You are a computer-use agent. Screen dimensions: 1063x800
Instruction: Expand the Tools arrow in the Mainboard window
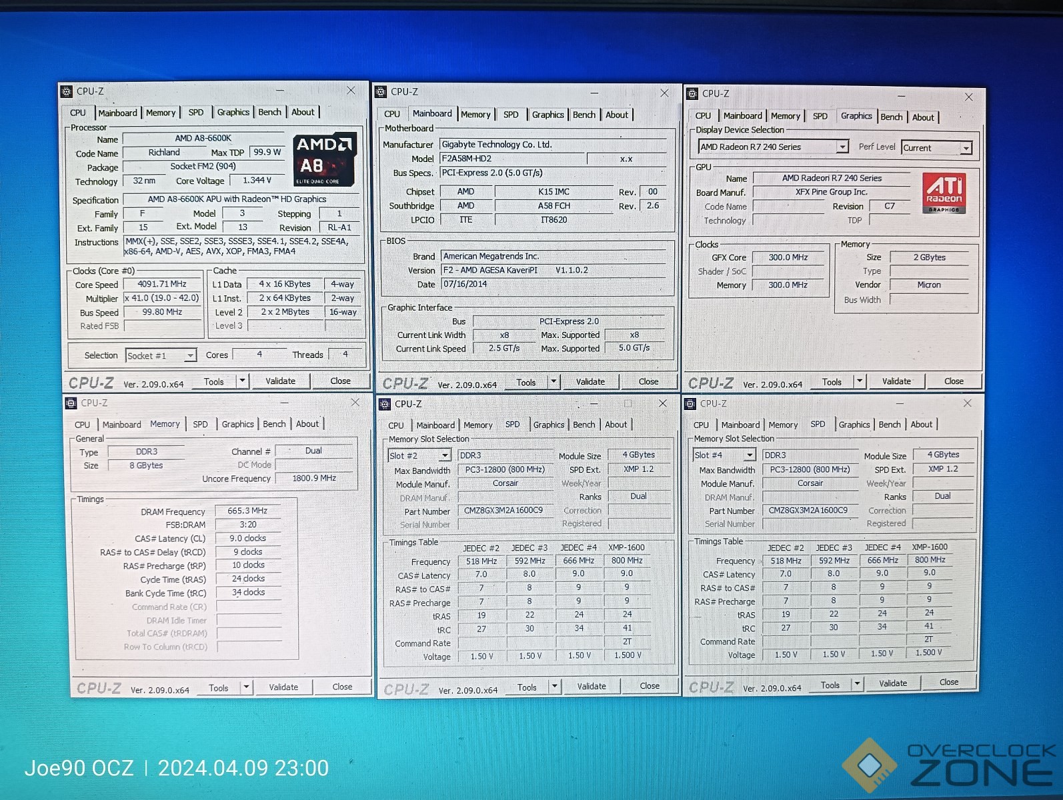click(554, 382)
